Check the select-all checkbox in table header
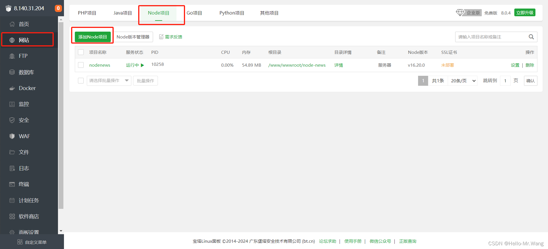 point(81,52)
